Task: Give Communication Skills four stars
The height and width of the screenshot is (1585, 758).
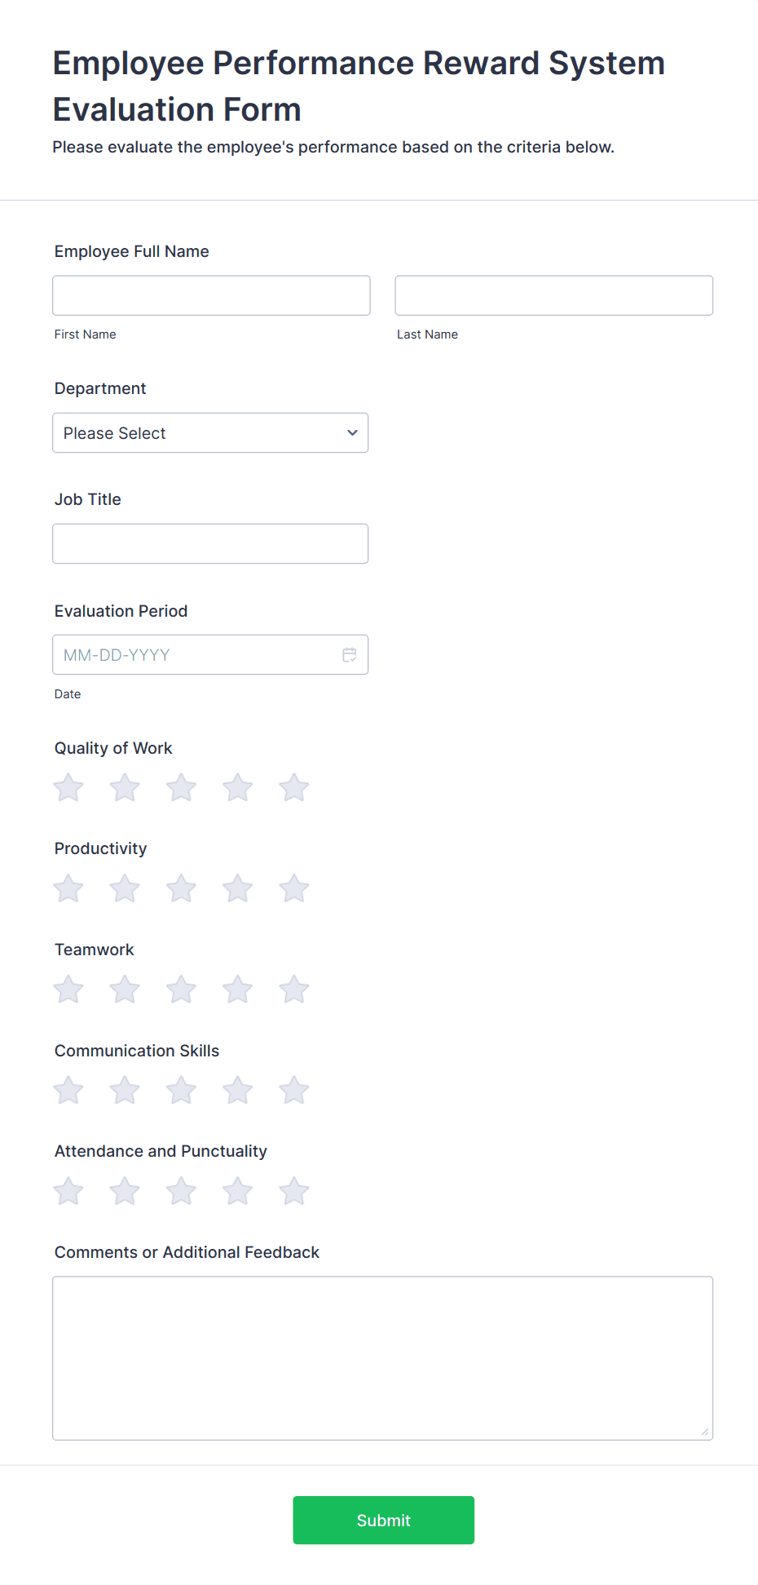Action: pos(237,1089)
